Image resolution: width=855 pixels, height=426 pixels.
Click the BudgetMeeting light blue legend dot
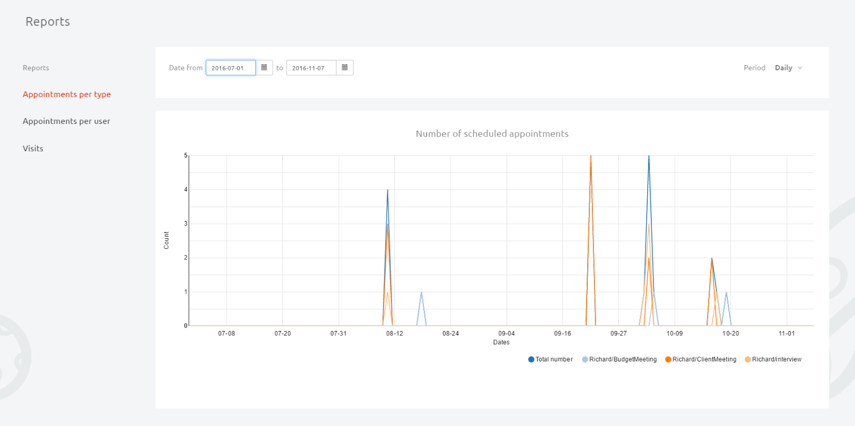585,359
